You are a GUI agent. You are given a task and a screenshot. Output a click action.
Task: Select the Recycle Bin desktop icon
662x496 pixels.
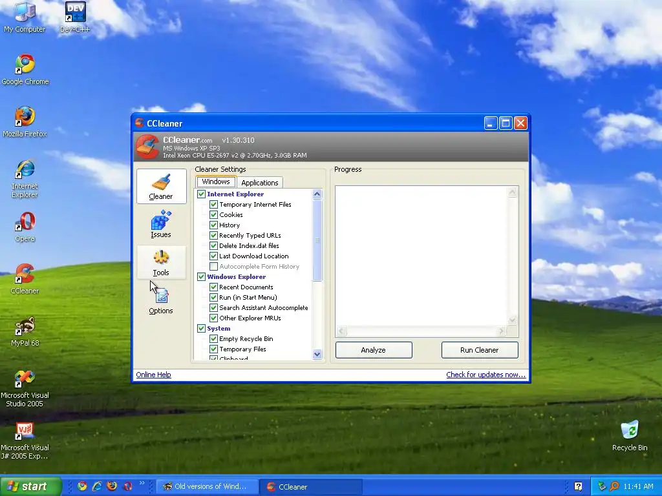click(x=630, y=435)
